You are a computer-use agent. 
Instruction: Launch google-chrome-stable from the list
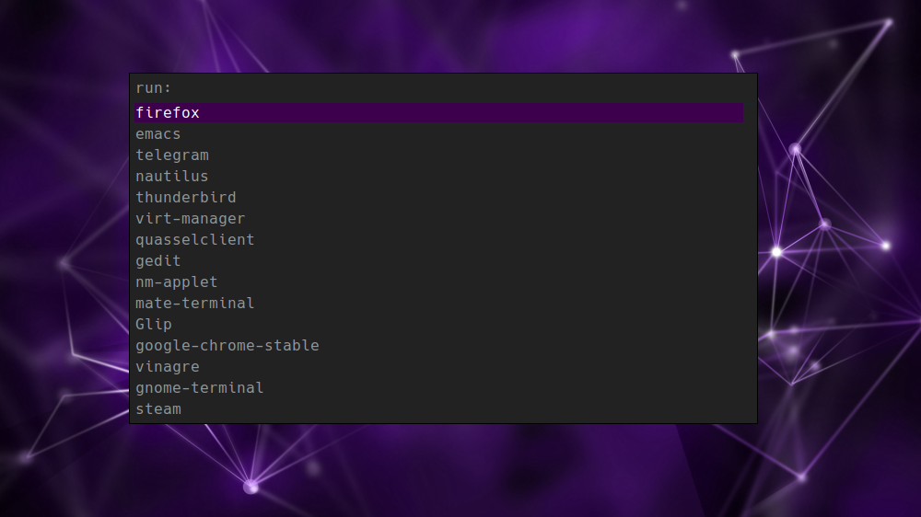coord(227,346)
